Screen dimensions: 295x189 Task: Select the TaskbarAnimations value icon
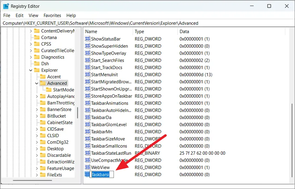(87, 103)
